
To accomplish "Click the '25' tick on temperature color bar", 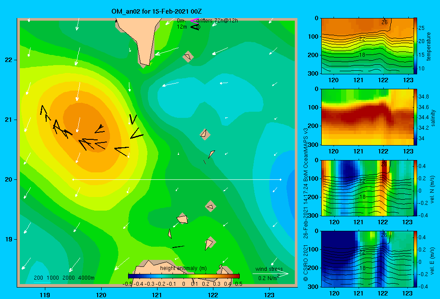I will point(422,28).
